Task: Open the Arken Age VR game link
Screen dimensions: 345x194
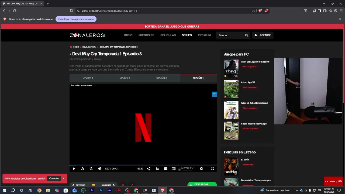Action: coord(248,82)
